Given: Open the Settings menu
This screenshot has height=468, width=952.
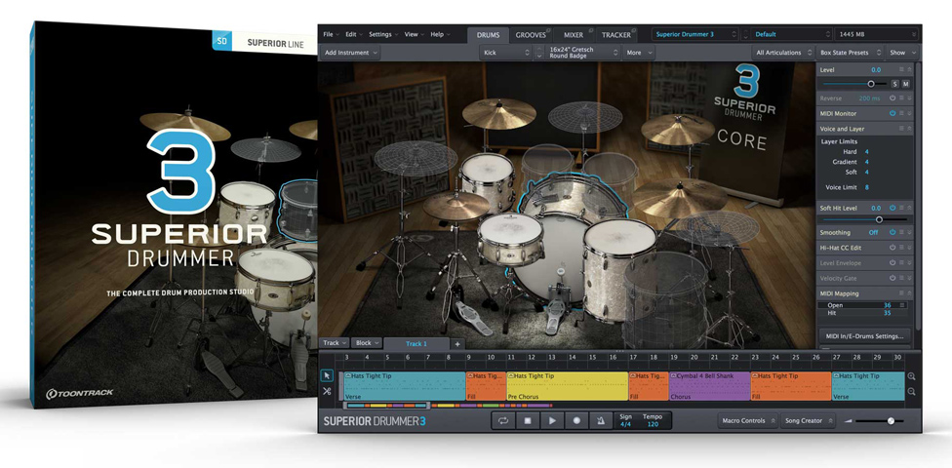Looking at the screenshot, I should point(381,34).
